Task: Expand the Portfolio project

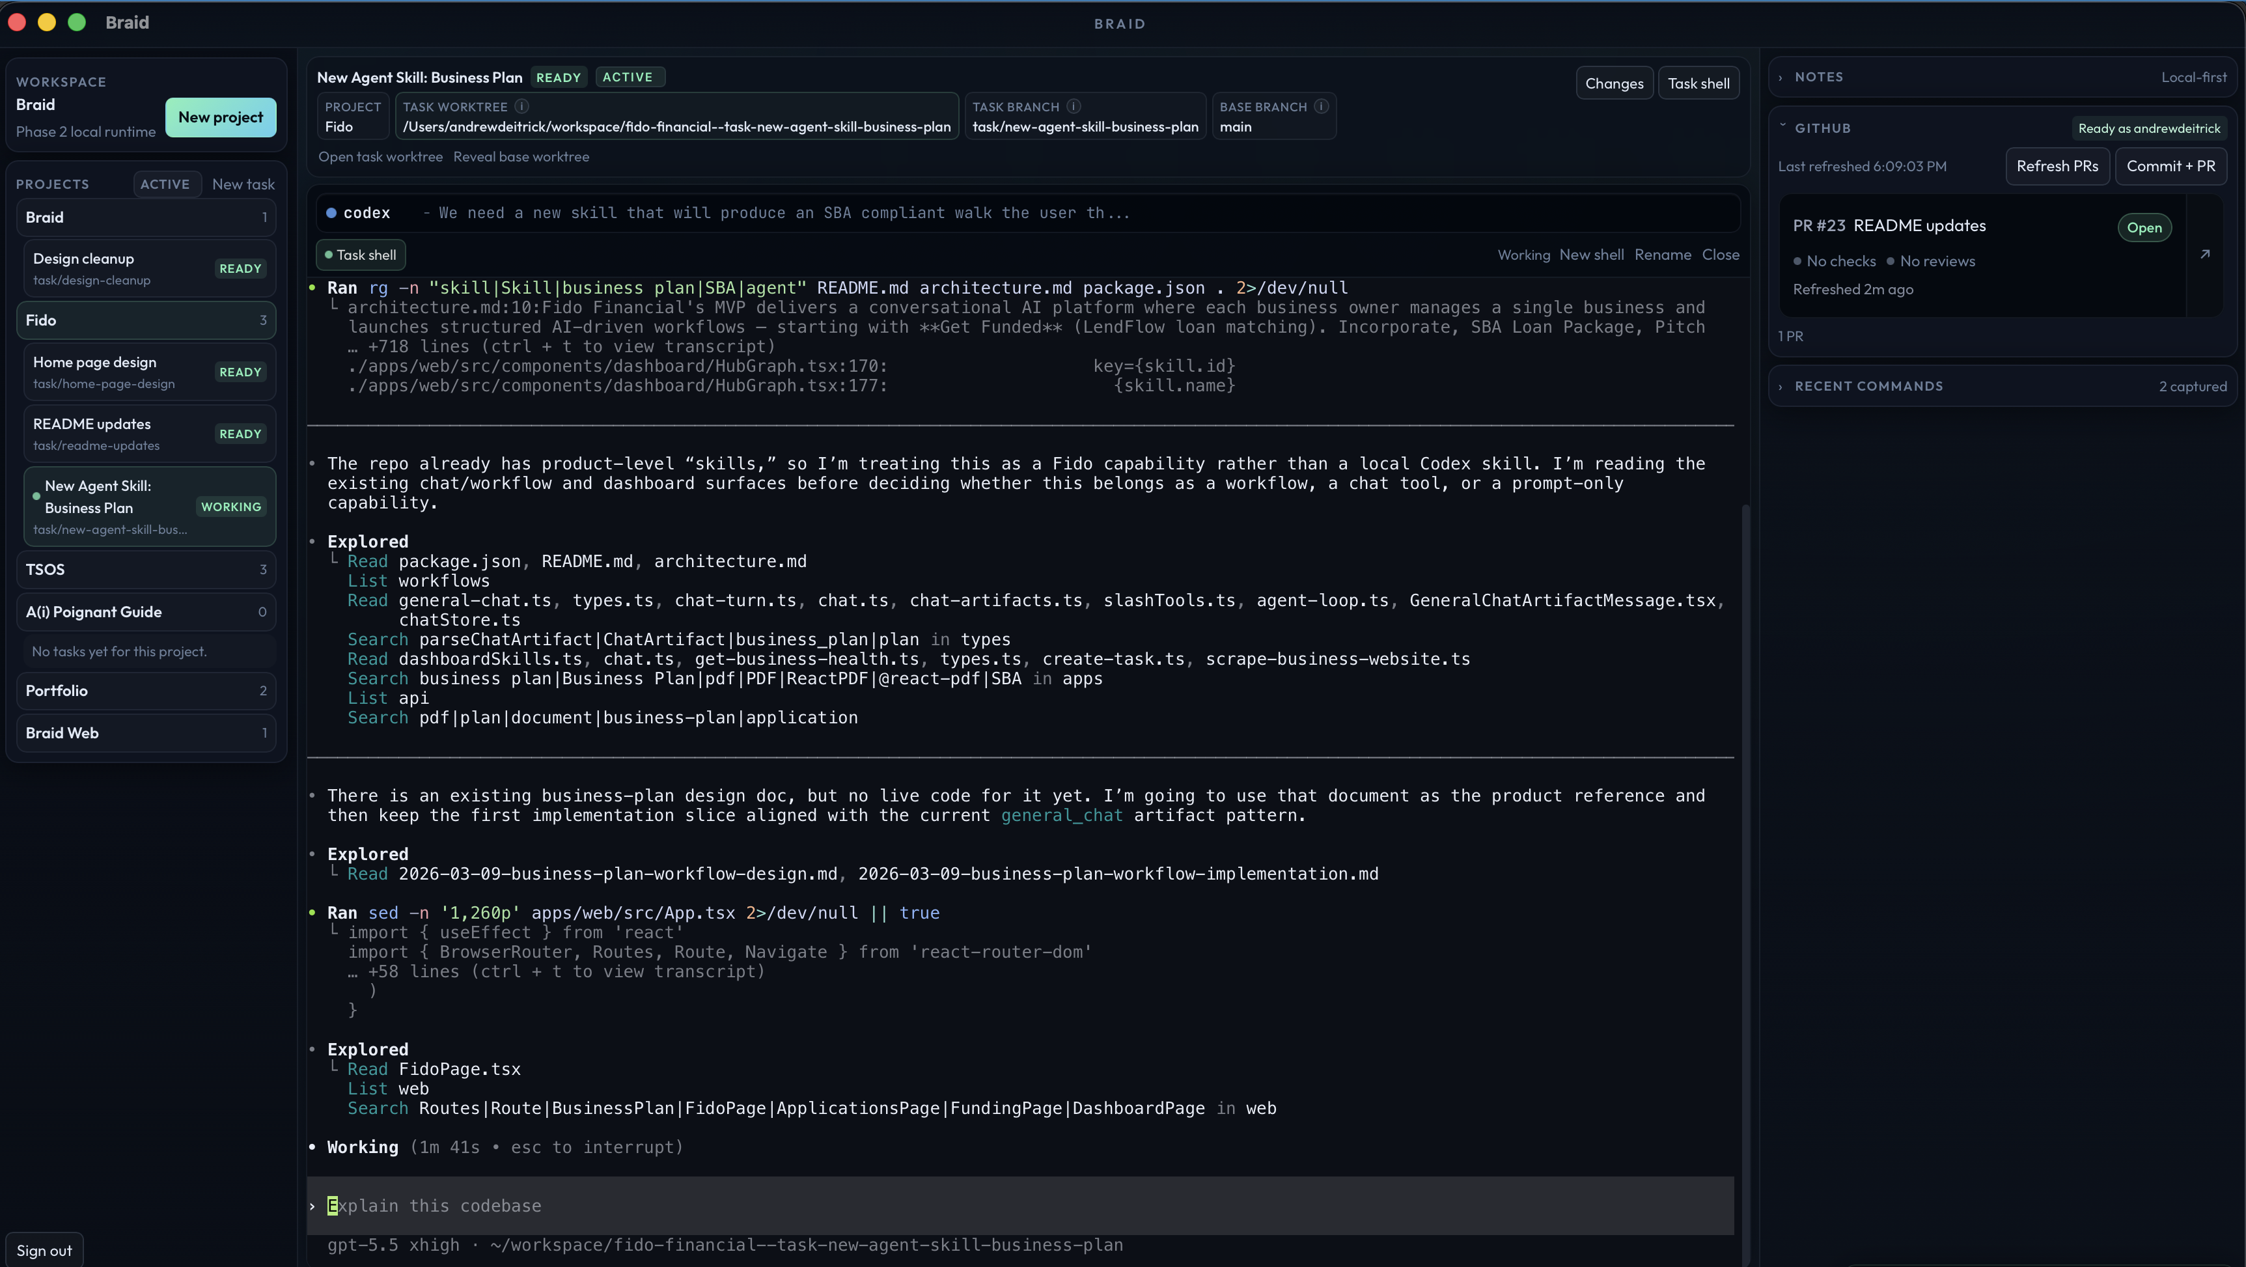Action: click(x=146, y=691)
